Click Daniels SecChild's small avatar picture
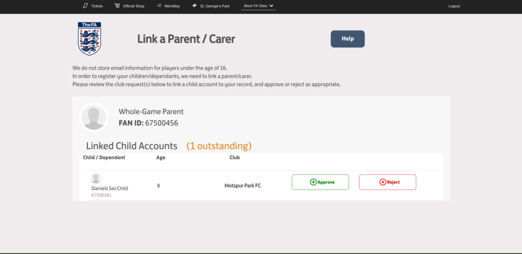Screen dimensions: 522x254 point(96,179)
